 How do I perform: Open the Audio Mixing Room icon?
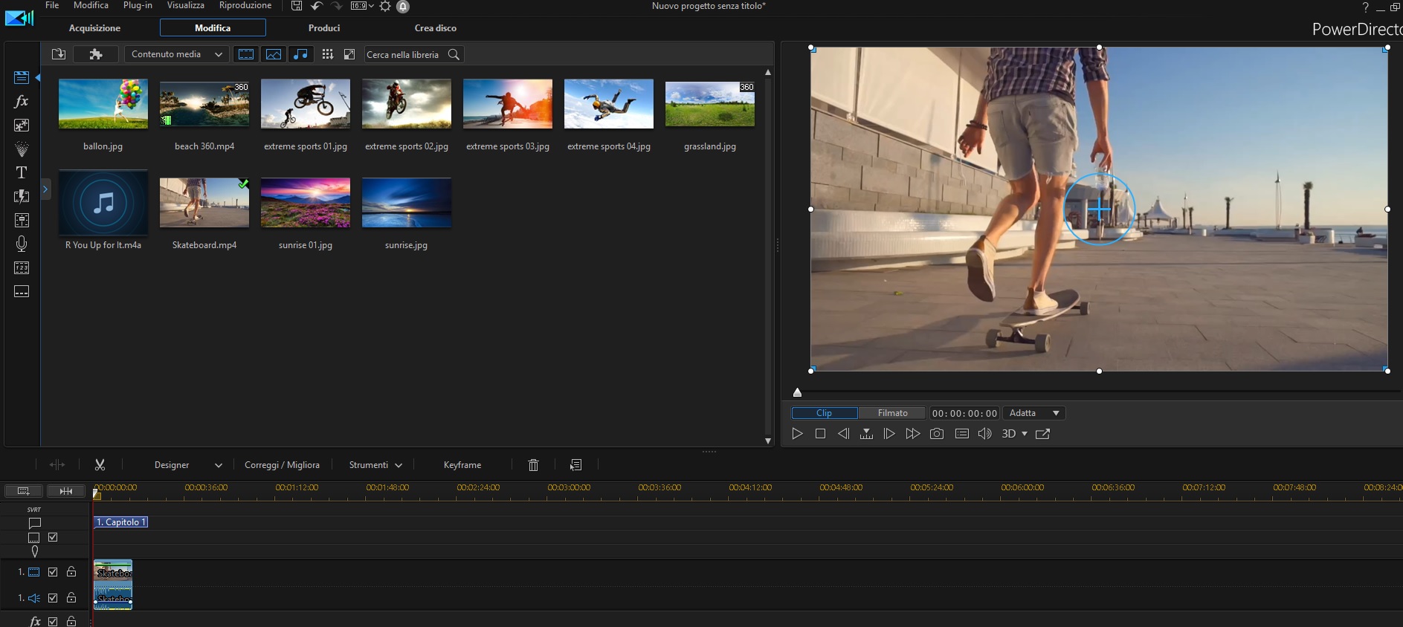tap(22, 220)
